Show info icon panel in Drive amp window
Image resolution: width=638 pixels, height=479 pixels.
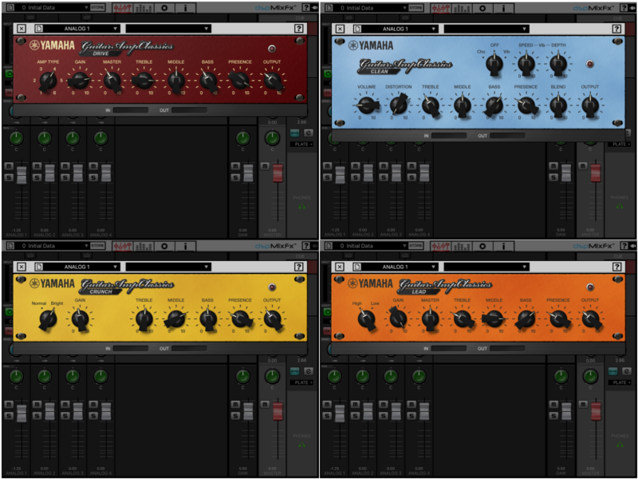(185, 8)
